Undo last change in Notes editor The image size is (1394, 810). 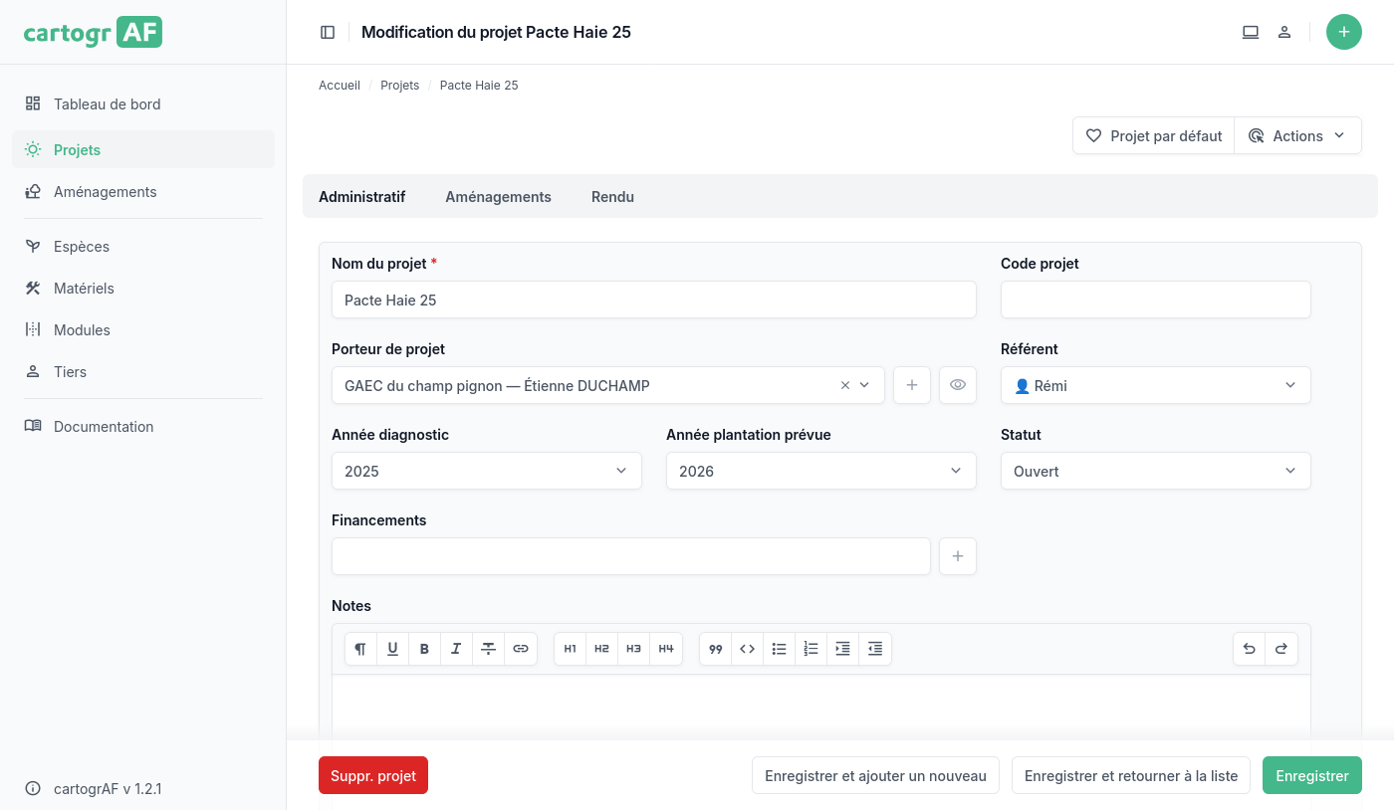[1250, 649]
